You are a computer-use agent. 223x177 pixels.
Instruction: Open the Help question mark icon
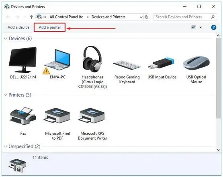(214, 27)
